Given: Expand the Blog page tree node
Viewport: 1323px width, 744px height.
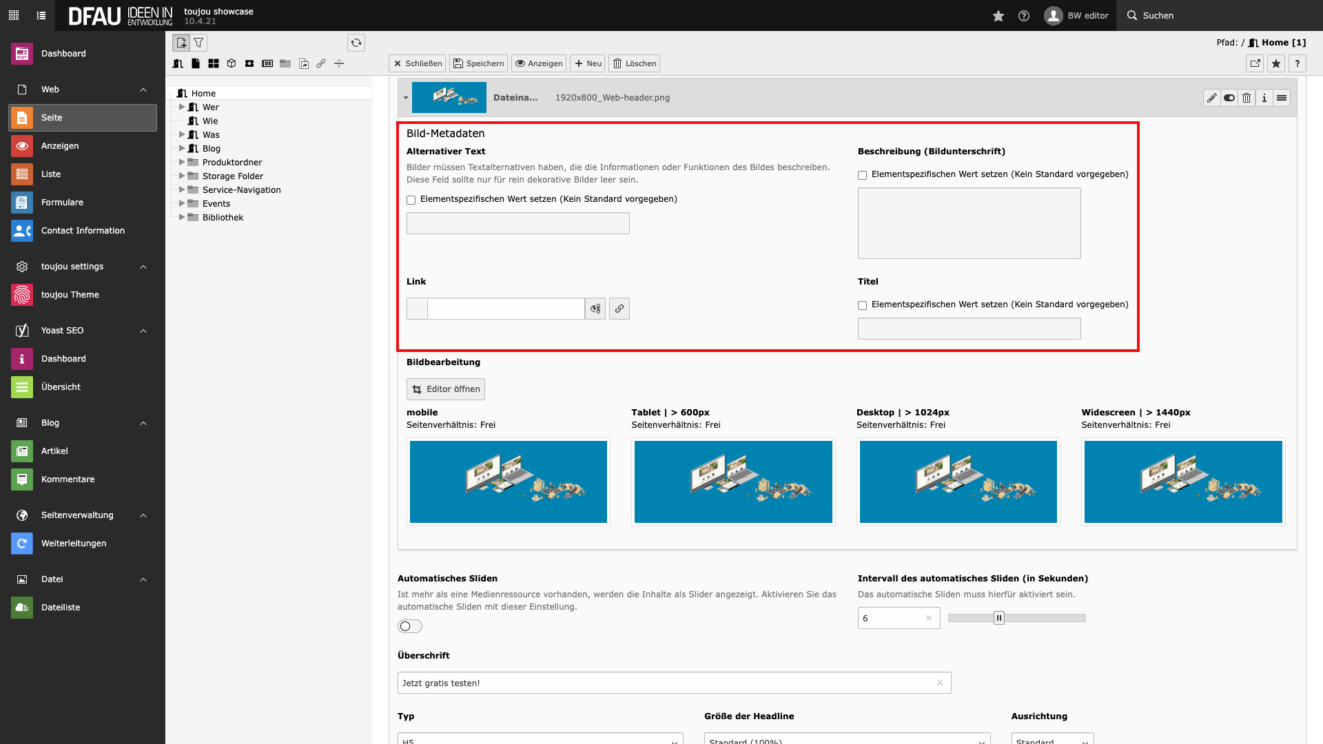Looking at the screenshot, I should click(182, 148).
